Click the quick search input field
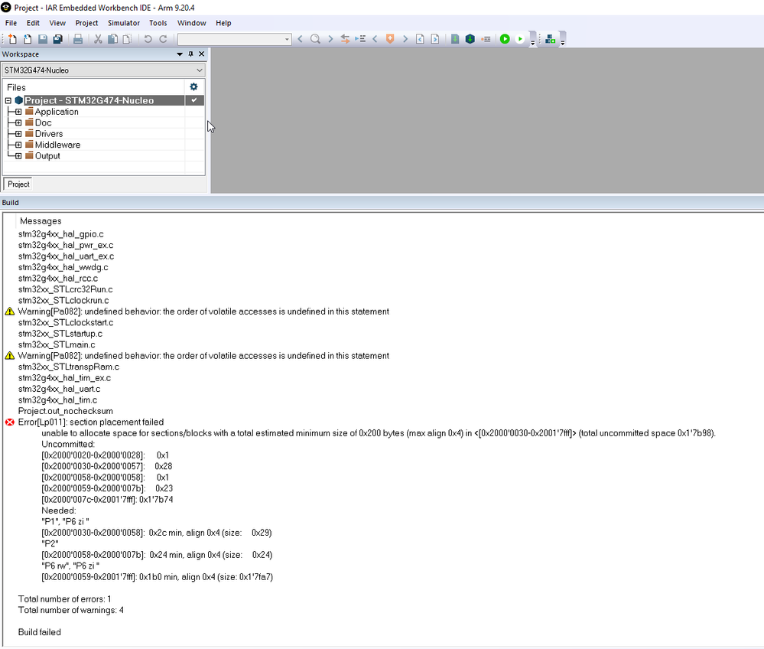The height and width of the screenshot is (649, 764). tap(230, 40)
